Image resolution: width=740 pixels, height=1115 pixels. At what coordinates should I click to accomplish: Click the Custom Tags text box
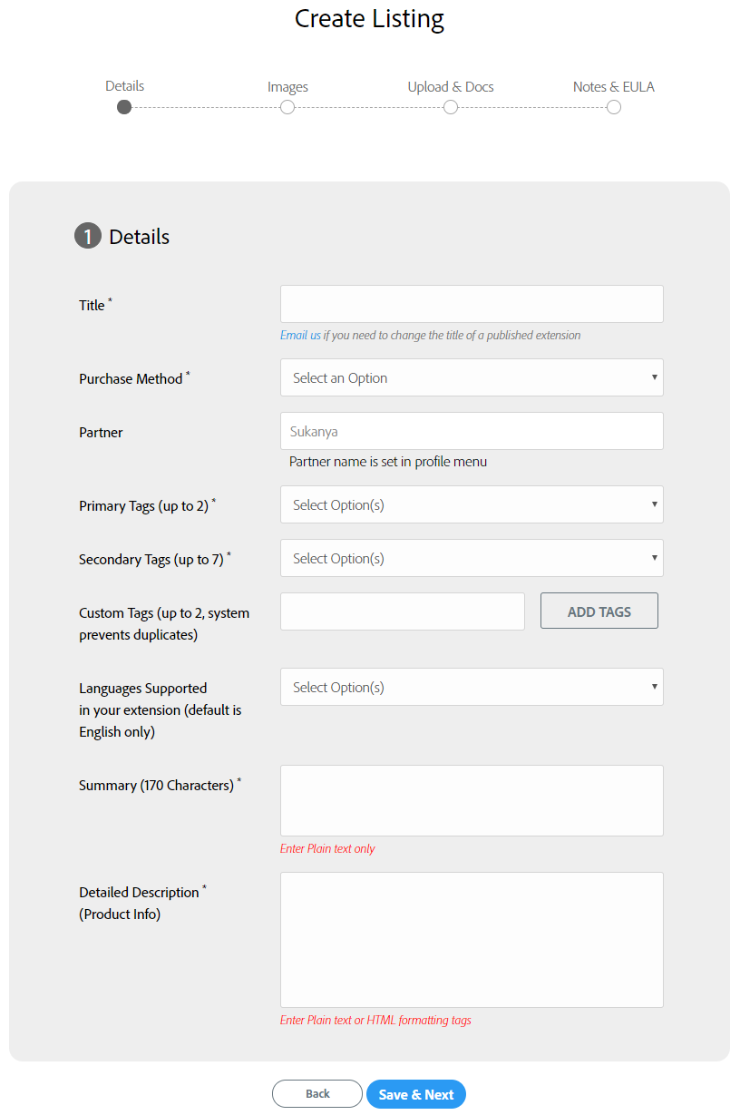tap(402, 611)
